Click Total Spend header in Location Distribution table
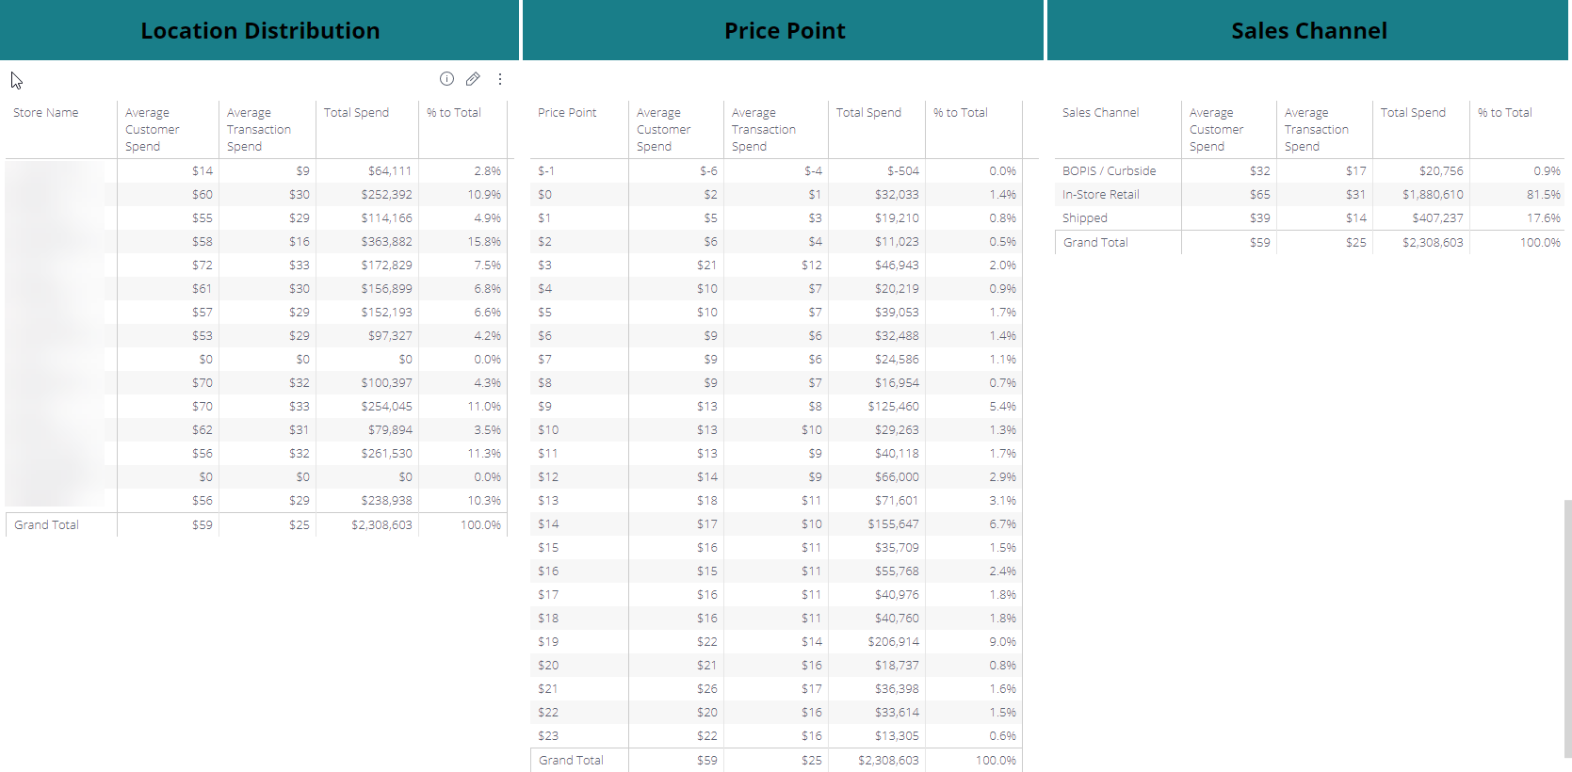Viewport: 1572px width, 772px height. 356,113
